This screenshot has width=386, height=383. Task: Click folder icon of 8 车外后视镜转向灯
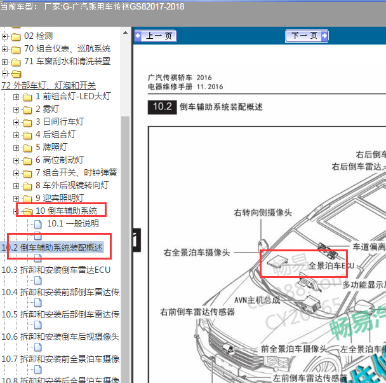click(x=27, y=186)
